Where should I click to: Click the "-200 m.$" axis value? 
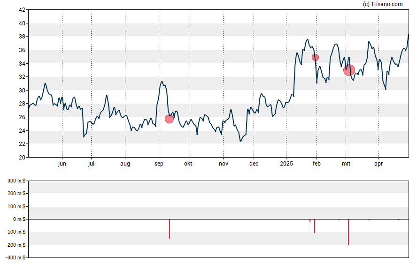click(15, 245)
